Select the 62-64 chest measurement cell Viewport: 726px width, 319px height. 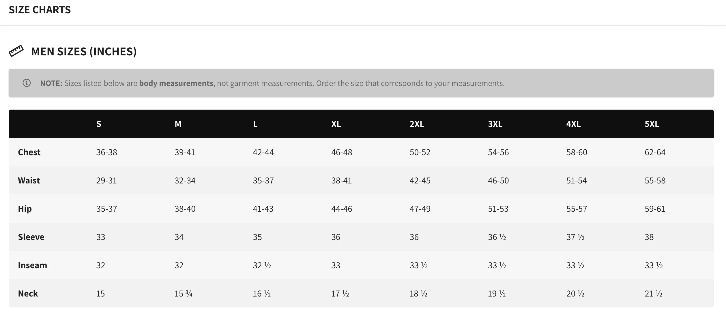coord(655,152)
